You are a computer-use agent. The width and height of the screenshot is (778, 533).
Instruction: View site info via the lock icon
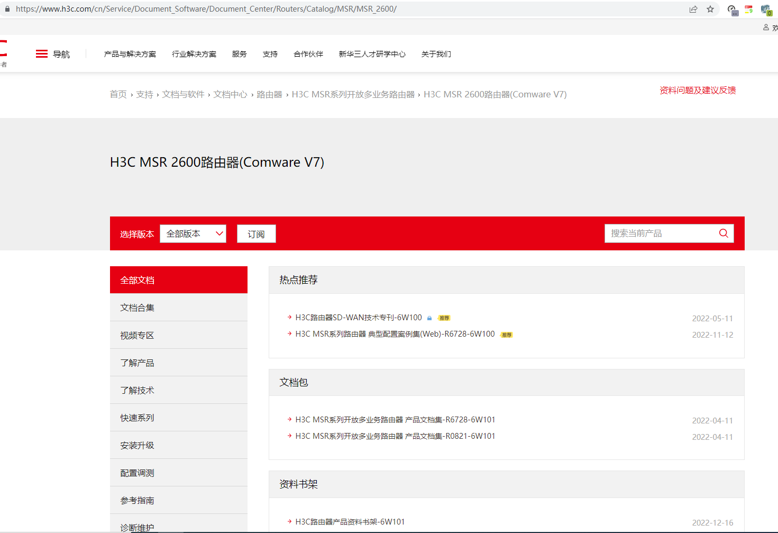(x=7, y=9)
